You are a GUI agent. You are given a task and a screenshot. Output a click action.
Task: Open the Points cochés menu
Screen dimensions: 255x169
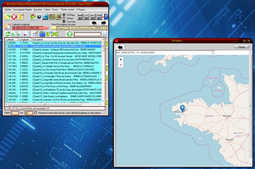[68, 10]
